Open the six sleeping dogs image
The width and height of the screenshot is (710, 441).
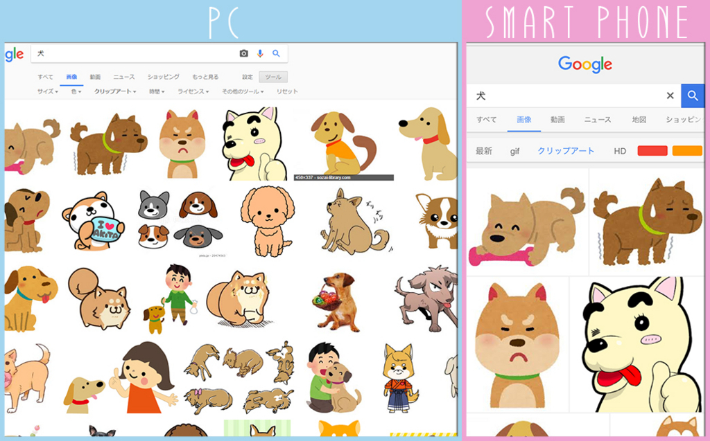(x=239, y=378)
